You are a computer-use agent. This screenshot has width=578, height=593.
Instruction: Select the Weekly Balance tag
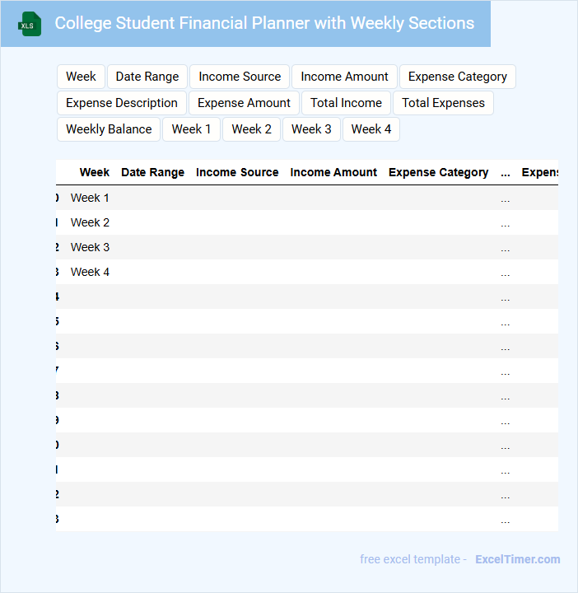click(109, 129)
